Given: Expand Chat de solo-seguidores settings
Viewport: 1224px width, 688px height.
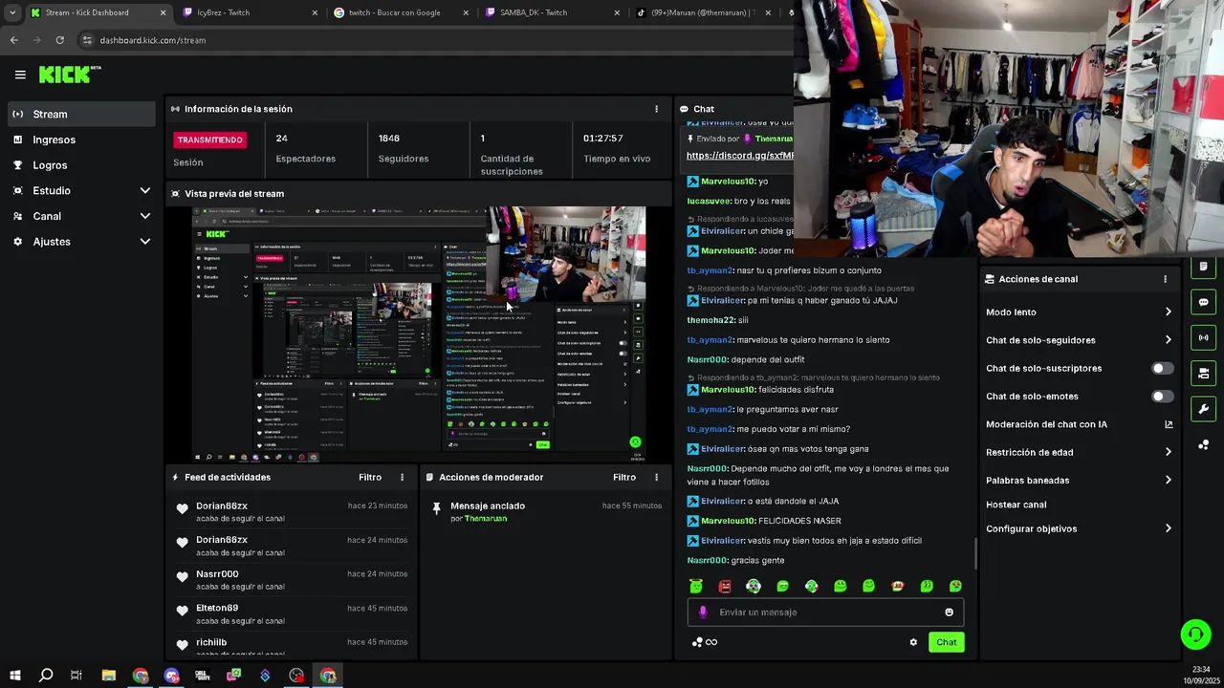Looking at the screenshot, I should tap(1168, 340).
